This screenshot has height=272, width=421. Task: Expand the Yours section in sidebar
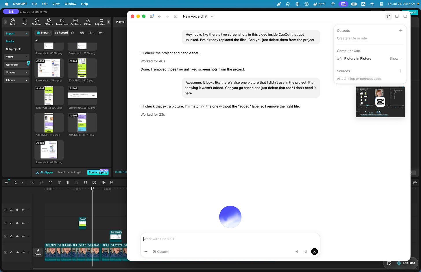click(x=17, y=57)
